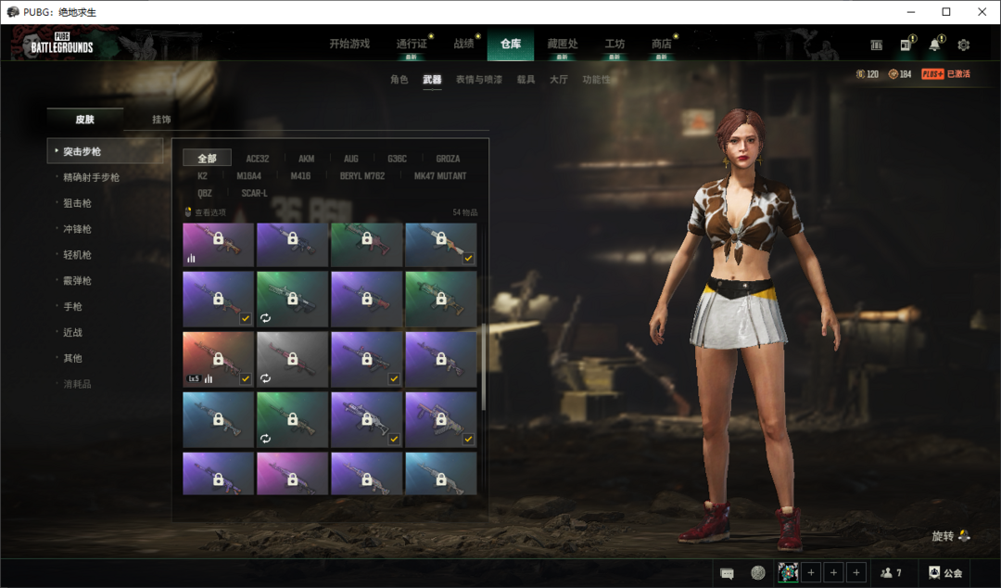
Task: Click the orange PLUS+ badge
Action: 932,74
